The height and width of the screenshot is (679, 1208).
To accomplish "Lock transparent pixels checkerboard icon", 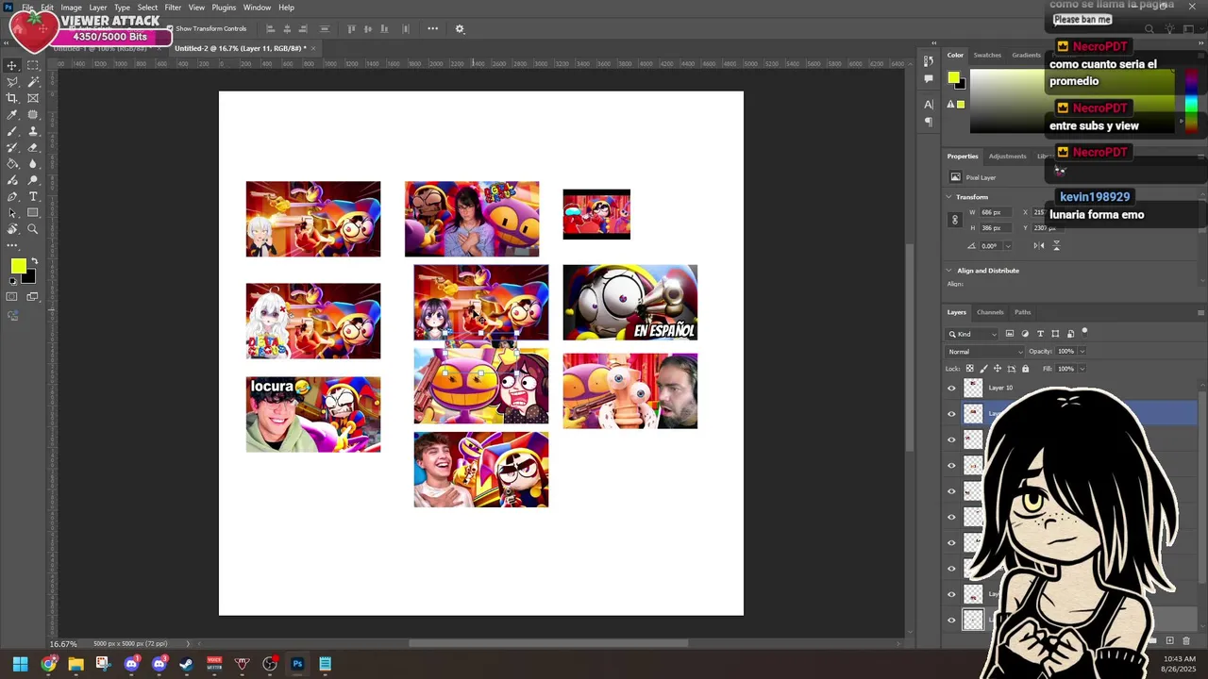I will click(970, 369).
